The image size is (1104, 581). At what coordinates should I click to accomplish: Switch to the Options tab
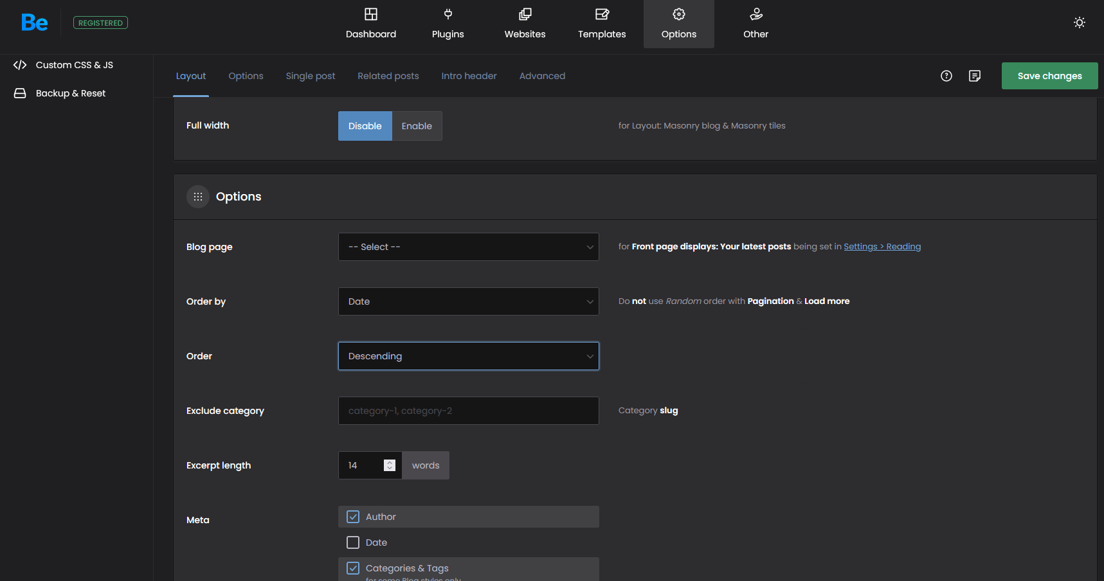(x=246, y=76)
